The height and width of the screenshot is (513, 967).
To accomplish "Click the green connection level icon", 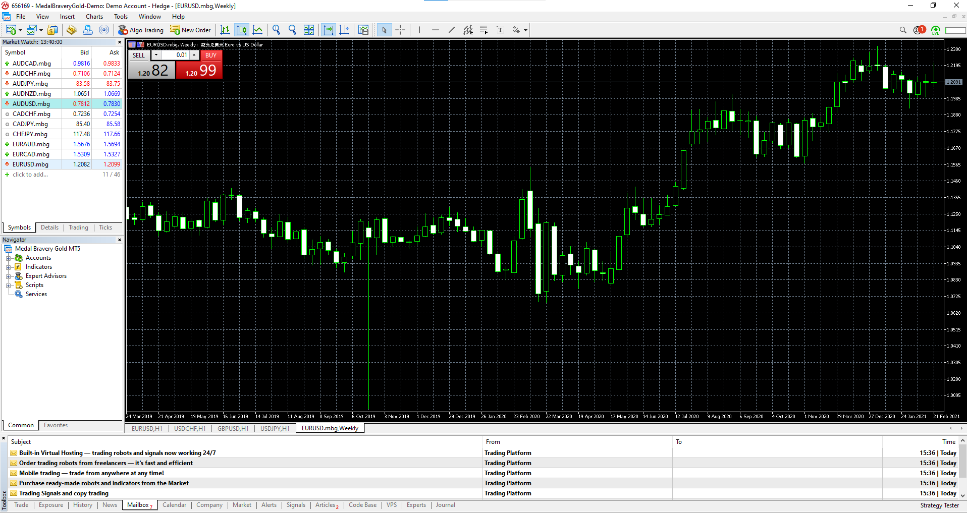I will 936,30.
